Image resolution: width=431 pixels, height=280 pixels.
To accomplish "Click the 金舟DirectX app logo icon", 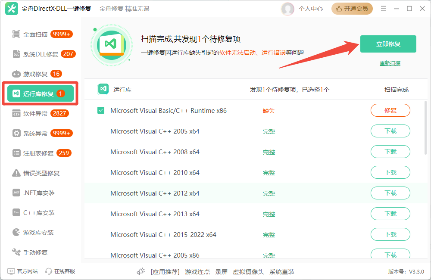I will [x=12, y=9].
